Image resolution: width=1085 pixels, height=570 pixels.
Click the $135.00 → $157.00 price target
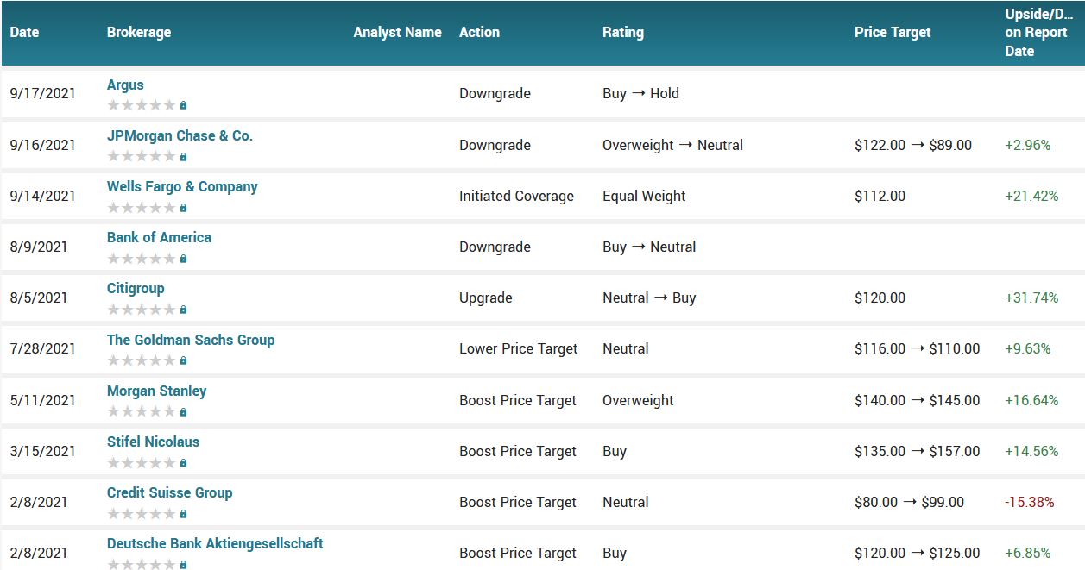pyautogui.click(x=918, y=451)
